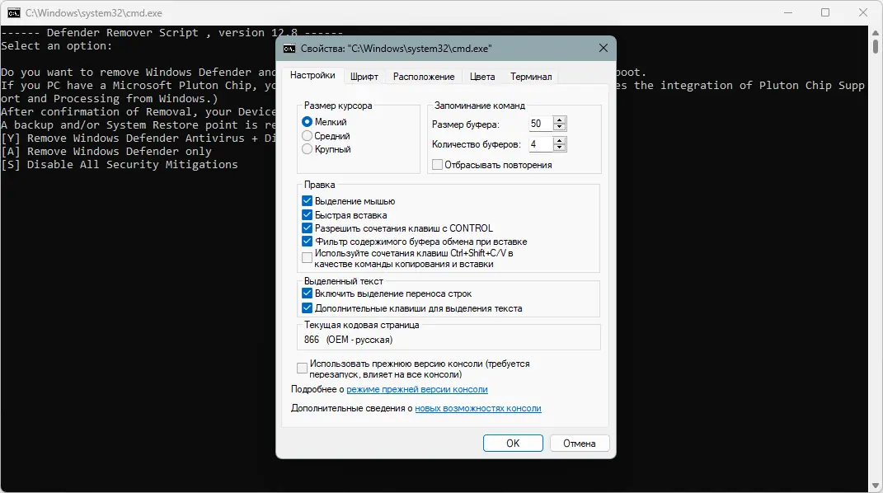Click console line [A] Remove Windows Defender only

(x=106, y=152)
